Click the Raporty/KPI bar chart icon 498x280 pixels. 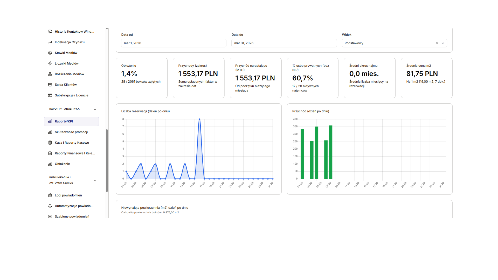pos(50,121)
